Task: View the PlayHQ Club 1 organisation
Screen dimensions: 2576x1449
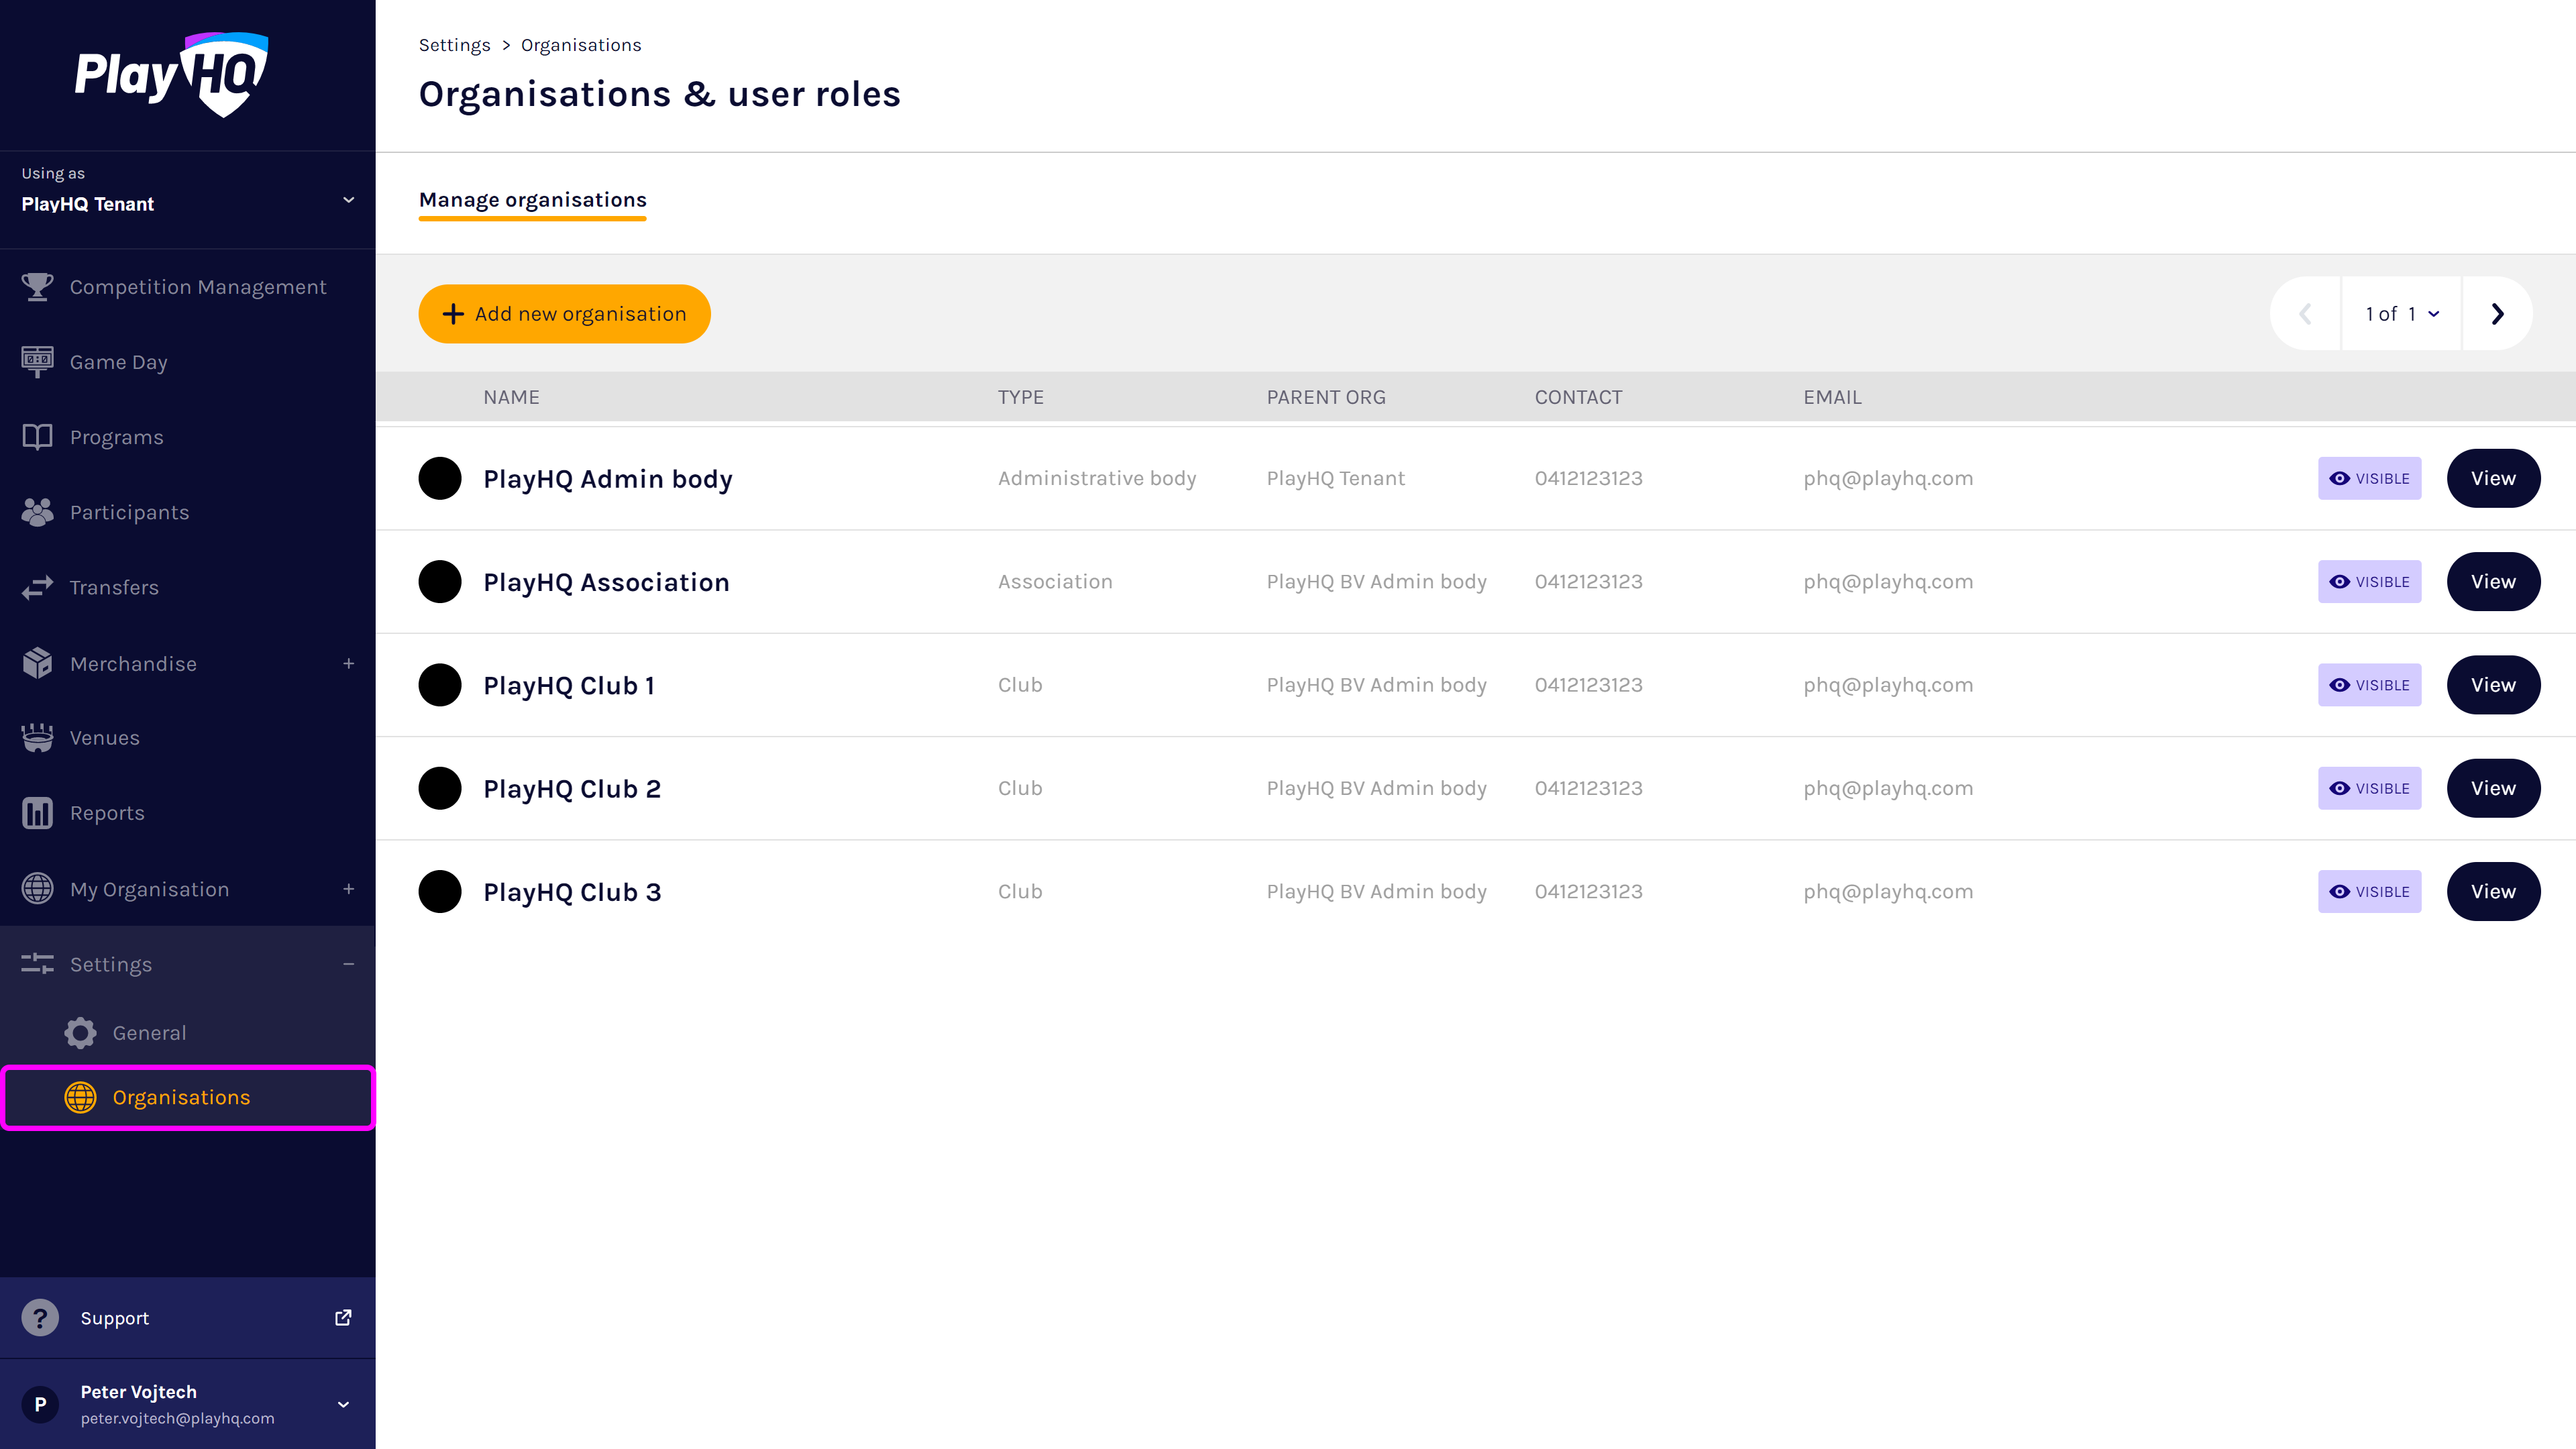Action: pyautogui.click(x=2493, y=685)
